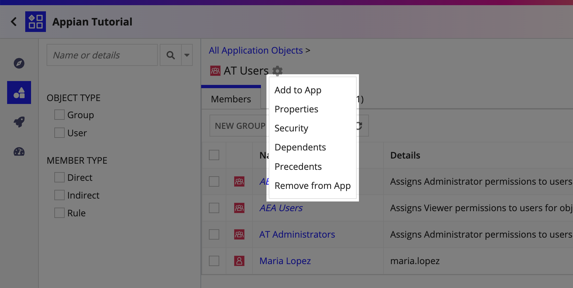Image resolution: width=573 pixels, height=288 pixels.
Task: Enable the Direct member type filter
Action: point(59,177)
